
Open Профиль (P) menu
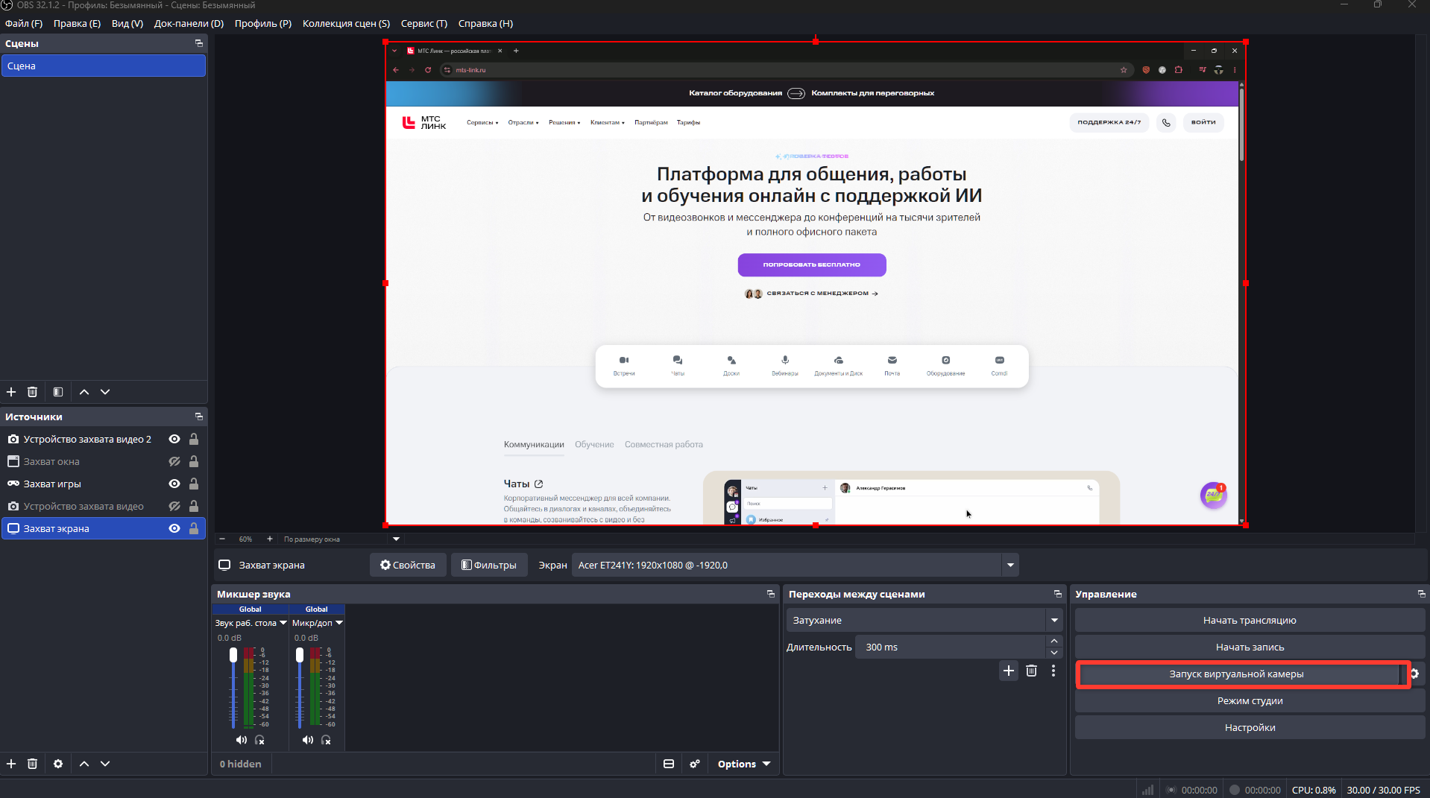[x=263, y=23]
